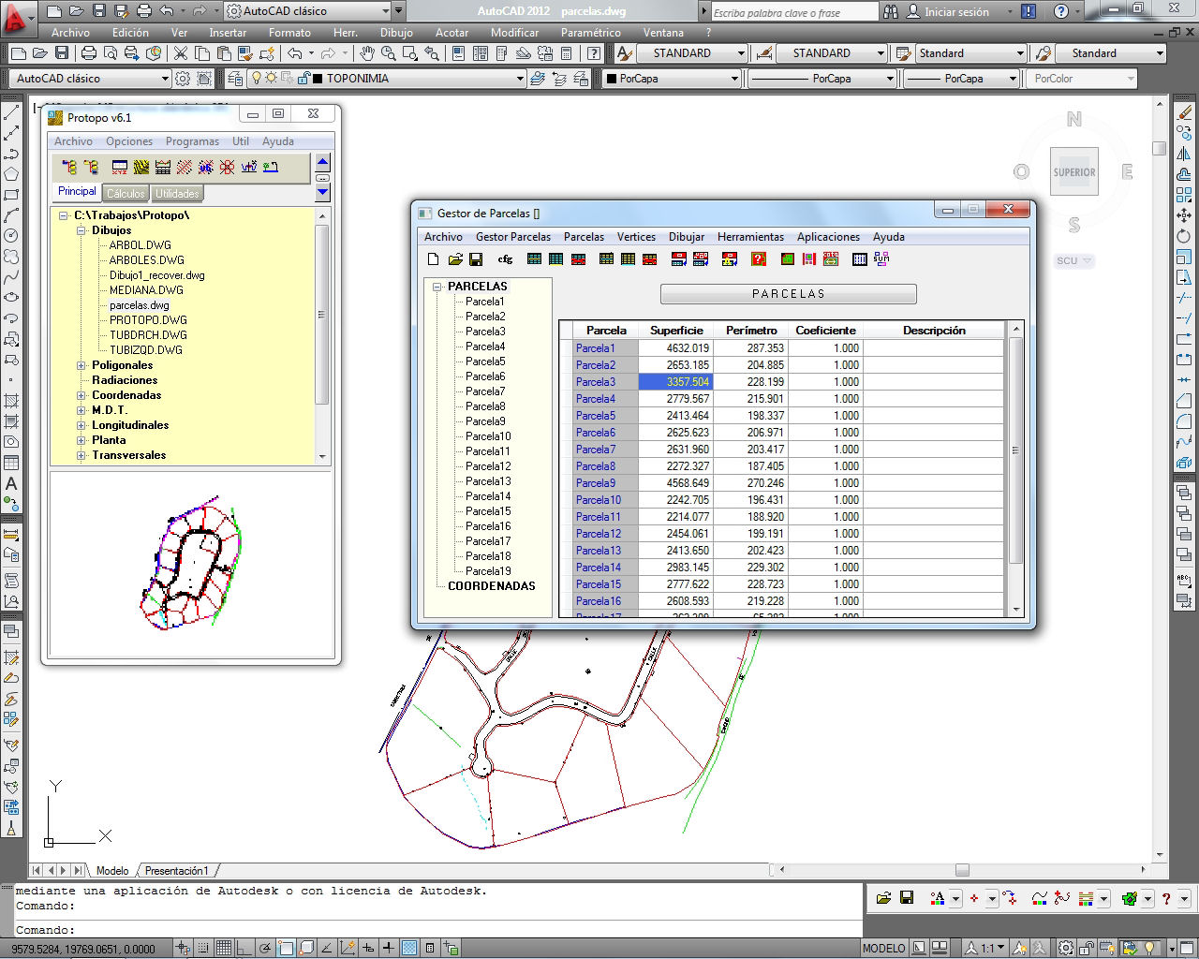The image size is (1199, 959).
Task: Click the black grid columns icon in Gestor toolbar
Action: pos(859,259)
